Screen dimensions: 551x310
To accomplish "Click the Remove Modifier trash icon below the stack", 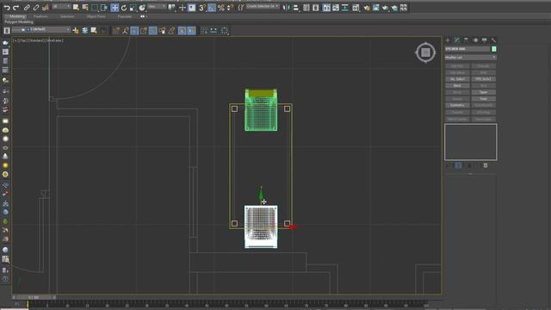I will pyautogui.click(x=486, y=165).
